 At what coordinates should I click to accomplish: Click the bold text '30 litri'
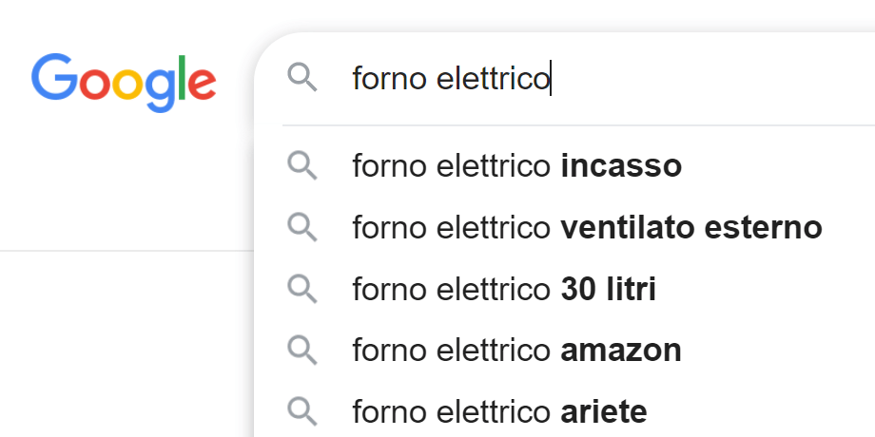[x=609, y=289]
